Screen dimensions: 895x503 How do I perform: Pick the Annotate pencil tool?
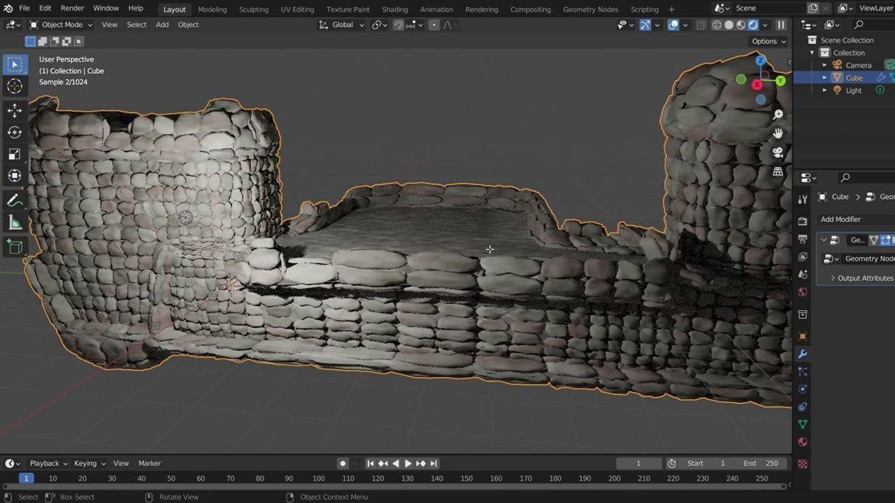[15, 201]
